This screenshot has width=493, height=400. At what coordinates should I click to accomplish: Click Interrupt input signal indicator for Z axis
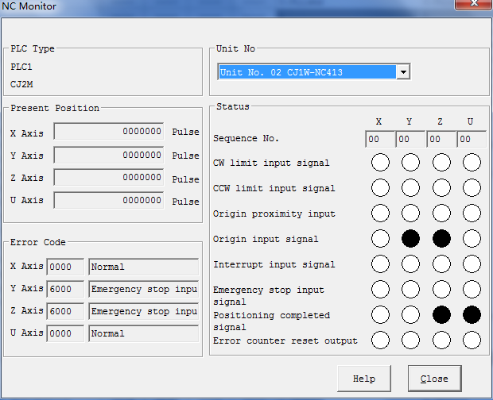(441, 264)
